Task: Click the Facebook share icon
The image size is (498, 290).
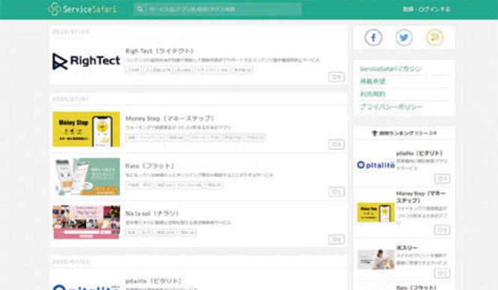Action: 373,37
